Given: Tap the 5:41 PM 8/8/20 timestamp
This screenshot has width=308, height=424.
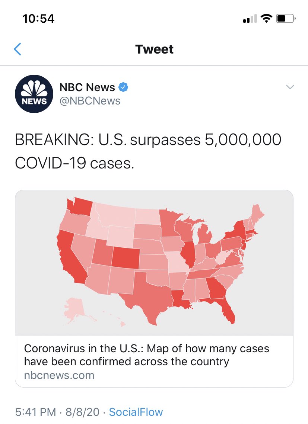Looking at the screenshot, I should coord(57,412).
